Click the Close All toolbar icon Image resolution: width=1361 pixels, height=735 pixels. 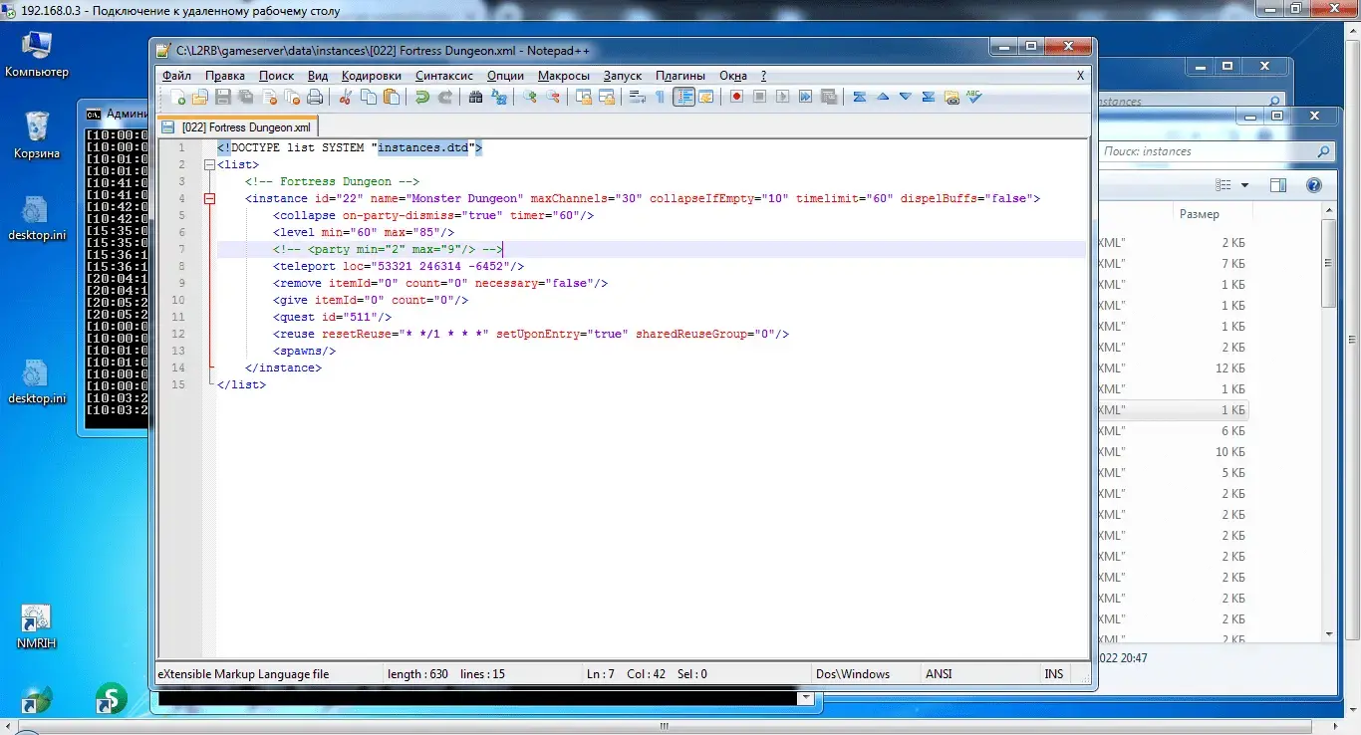tap(292, 97)
